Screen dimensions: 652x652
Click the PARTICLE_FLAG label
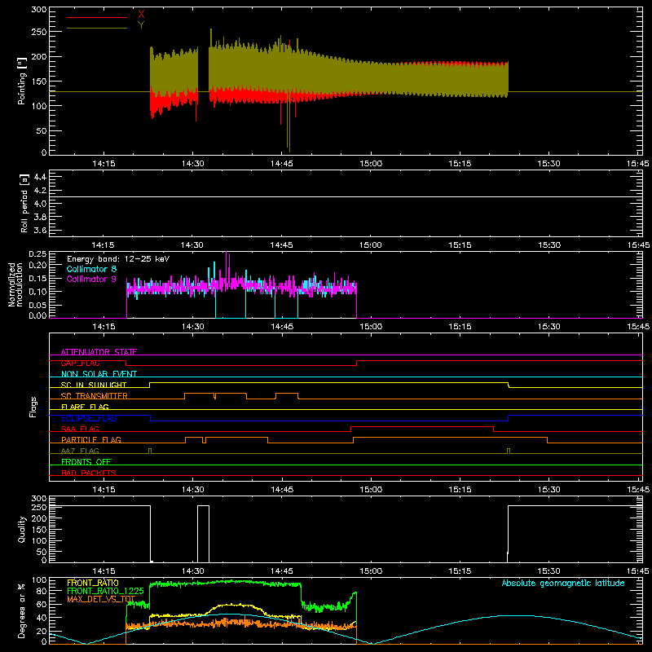[91, 439]
